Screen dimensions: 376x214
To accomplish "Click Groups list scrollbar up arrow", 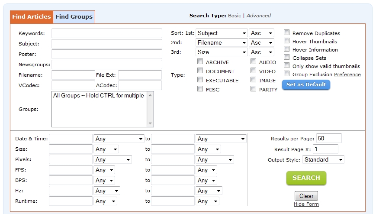I will coord(150,95).
